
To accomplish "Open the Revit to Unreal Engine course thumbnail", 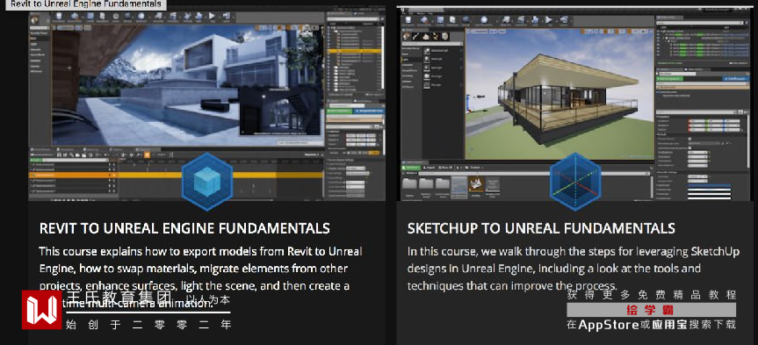I will (x=207, y=104).
